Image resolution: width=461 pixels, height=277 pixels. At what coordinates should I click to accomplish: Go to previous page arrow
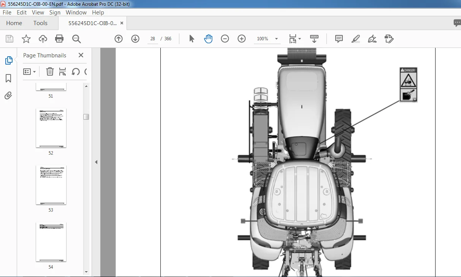119,39
